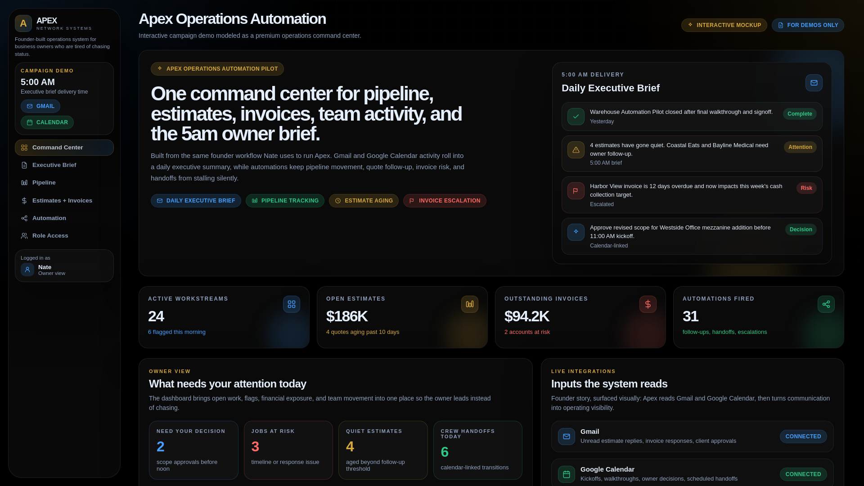Click the 'Logged in as' Nate profile card
The width and height of the screenshot is (864, 486).
[x=64, y=266]
